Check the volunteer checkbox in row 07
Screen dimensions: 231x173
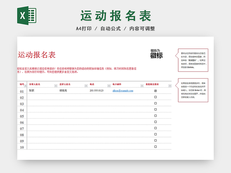point(156,128)
